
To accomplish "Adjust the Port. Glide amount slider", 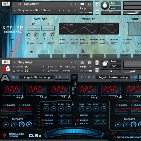I will (x=51, y=43).
